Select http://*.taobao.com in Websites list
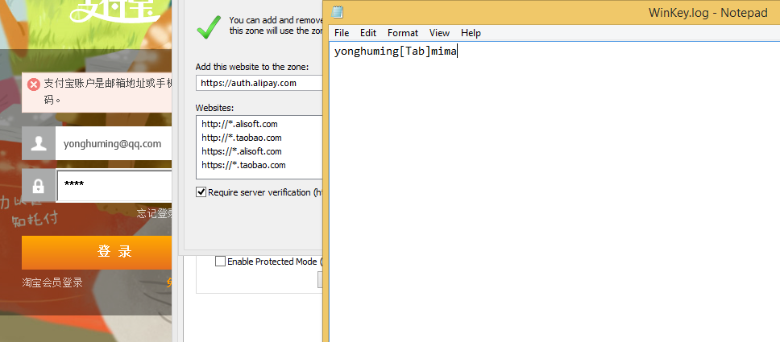Image resolution: width=780 pixels, height=342 pixels. (x=241, y=138)
